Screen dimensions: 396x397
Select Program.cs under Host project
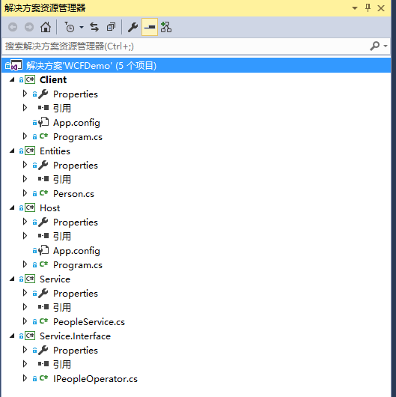pyautogui.click(x=78, y=265)
